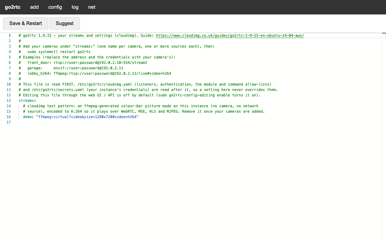Open the cloudimg.co.uk guide URL in line 1

[230, 36]
